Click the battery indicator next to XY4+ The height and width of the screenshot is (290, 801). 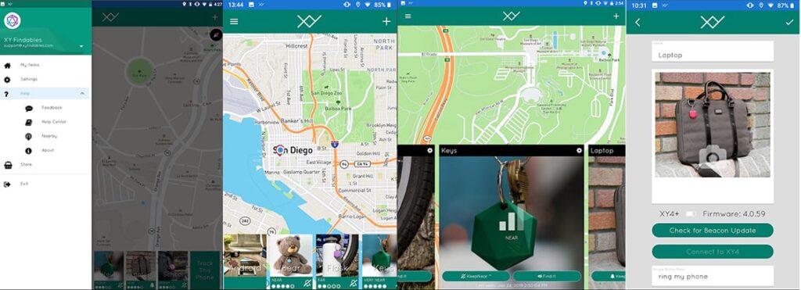[690, 213]
